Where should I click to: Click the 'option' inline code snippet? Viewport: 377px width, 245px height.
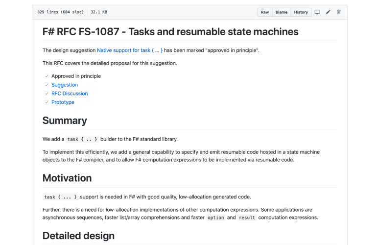(x=215, y=218)
